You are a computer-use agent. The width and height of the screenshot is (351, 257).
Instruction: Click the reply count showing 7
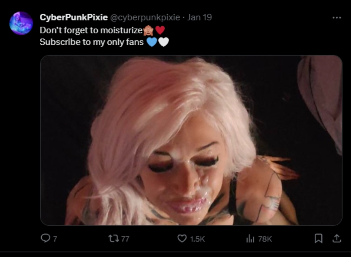point(55,239)
